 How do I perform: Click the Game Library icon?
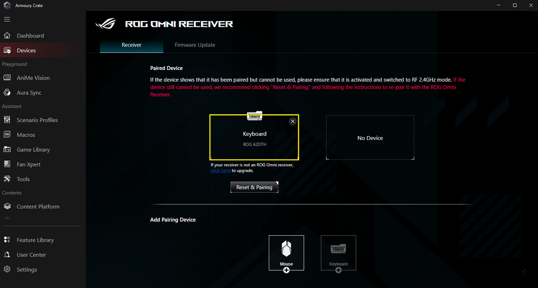[x=7, y=150]
